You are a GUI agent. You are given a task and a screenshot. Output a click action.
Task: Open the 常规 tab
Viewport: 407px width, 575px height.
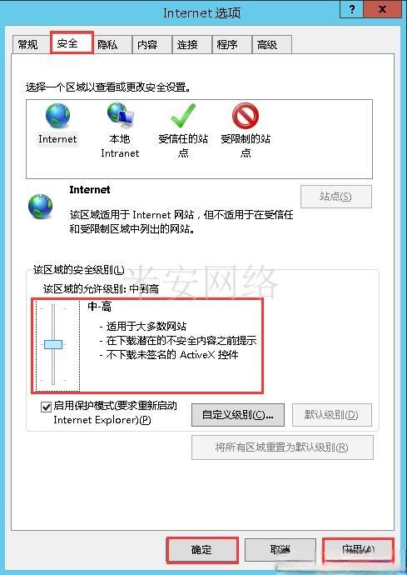click(27, 45)
